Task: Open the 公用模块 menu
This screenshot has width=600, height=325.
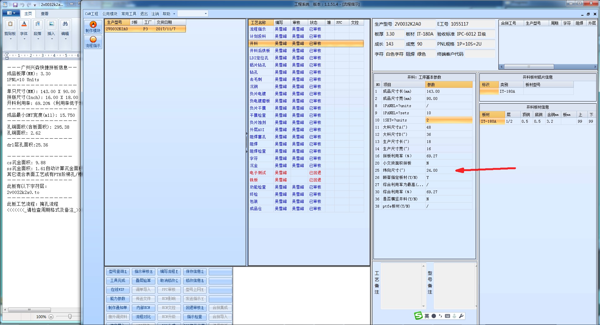Action: 110,14
